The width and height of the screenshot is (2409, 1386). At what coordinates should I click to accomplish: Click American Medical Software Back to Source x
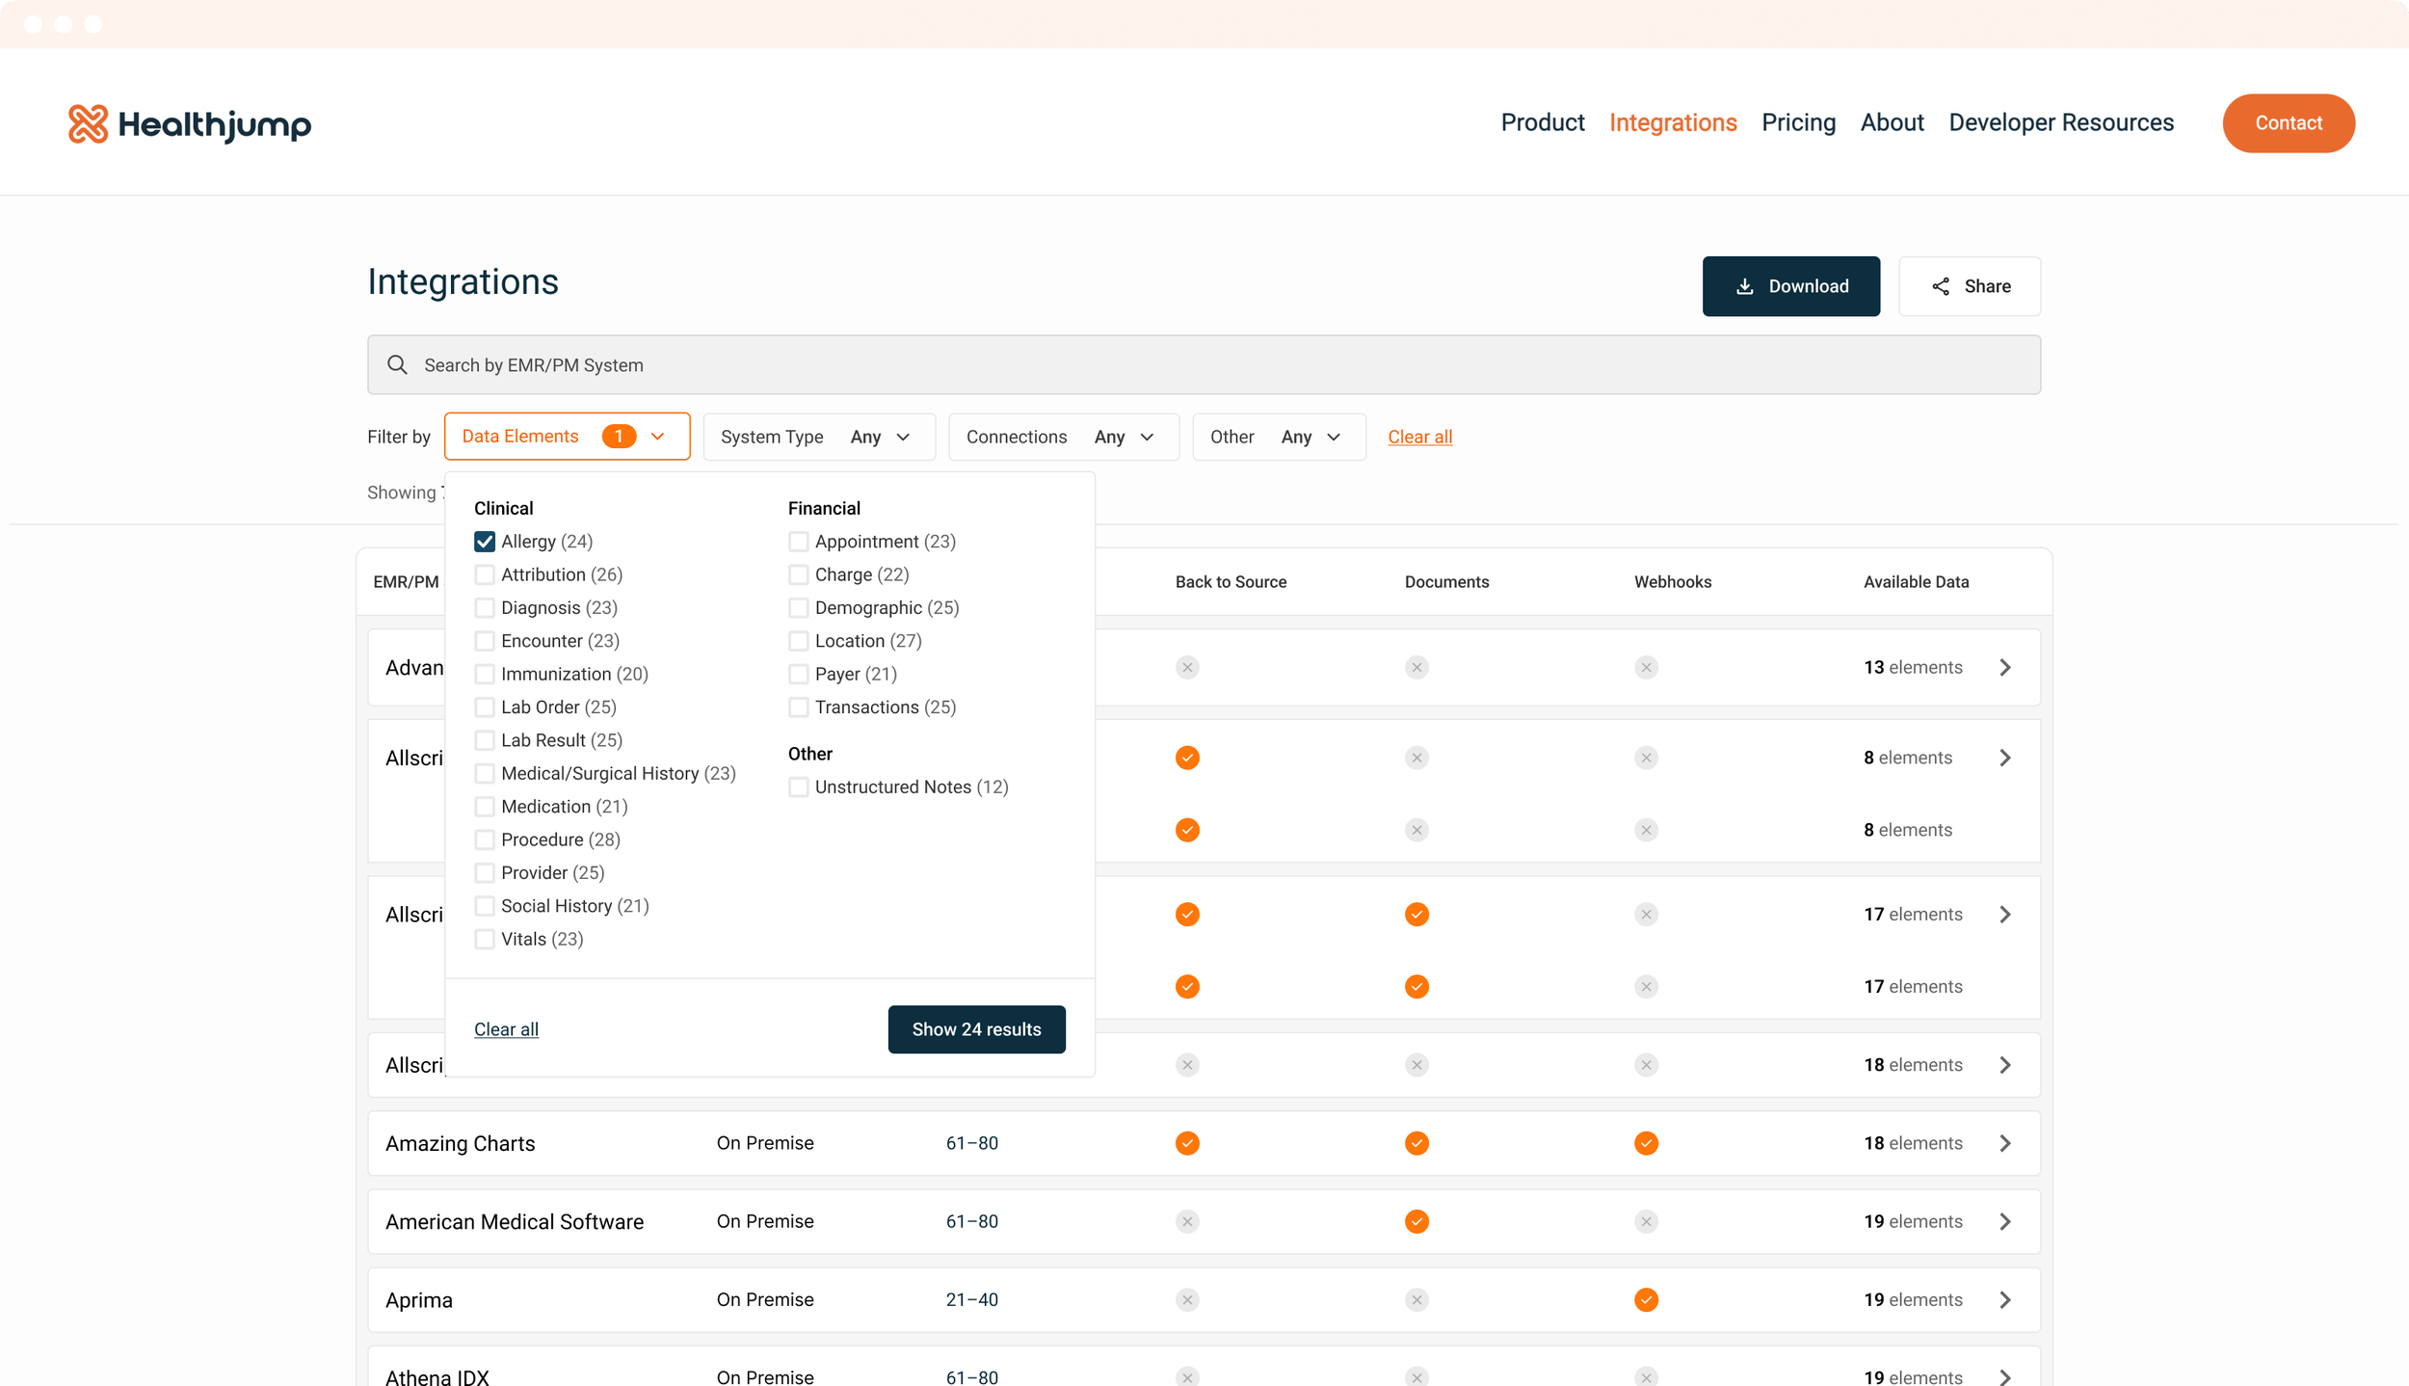point(1187,1221)
